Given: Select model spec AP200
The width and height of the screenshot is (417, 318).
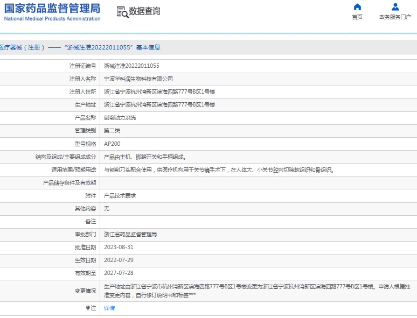Looking at the screenshot, I should coord(112,144).
